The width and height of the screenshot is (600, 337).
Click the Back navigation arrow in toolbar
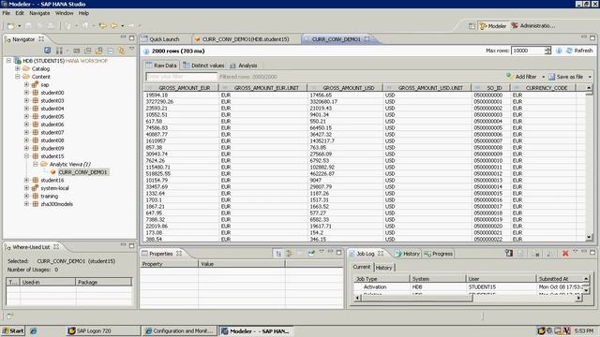pos(113,26)
